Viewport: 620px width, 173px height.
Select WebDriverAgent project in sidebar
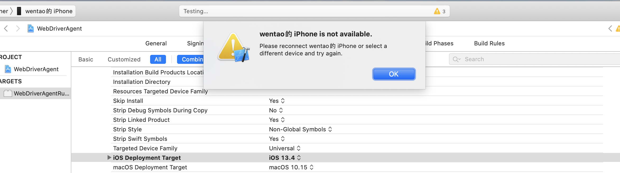(36, 69)
